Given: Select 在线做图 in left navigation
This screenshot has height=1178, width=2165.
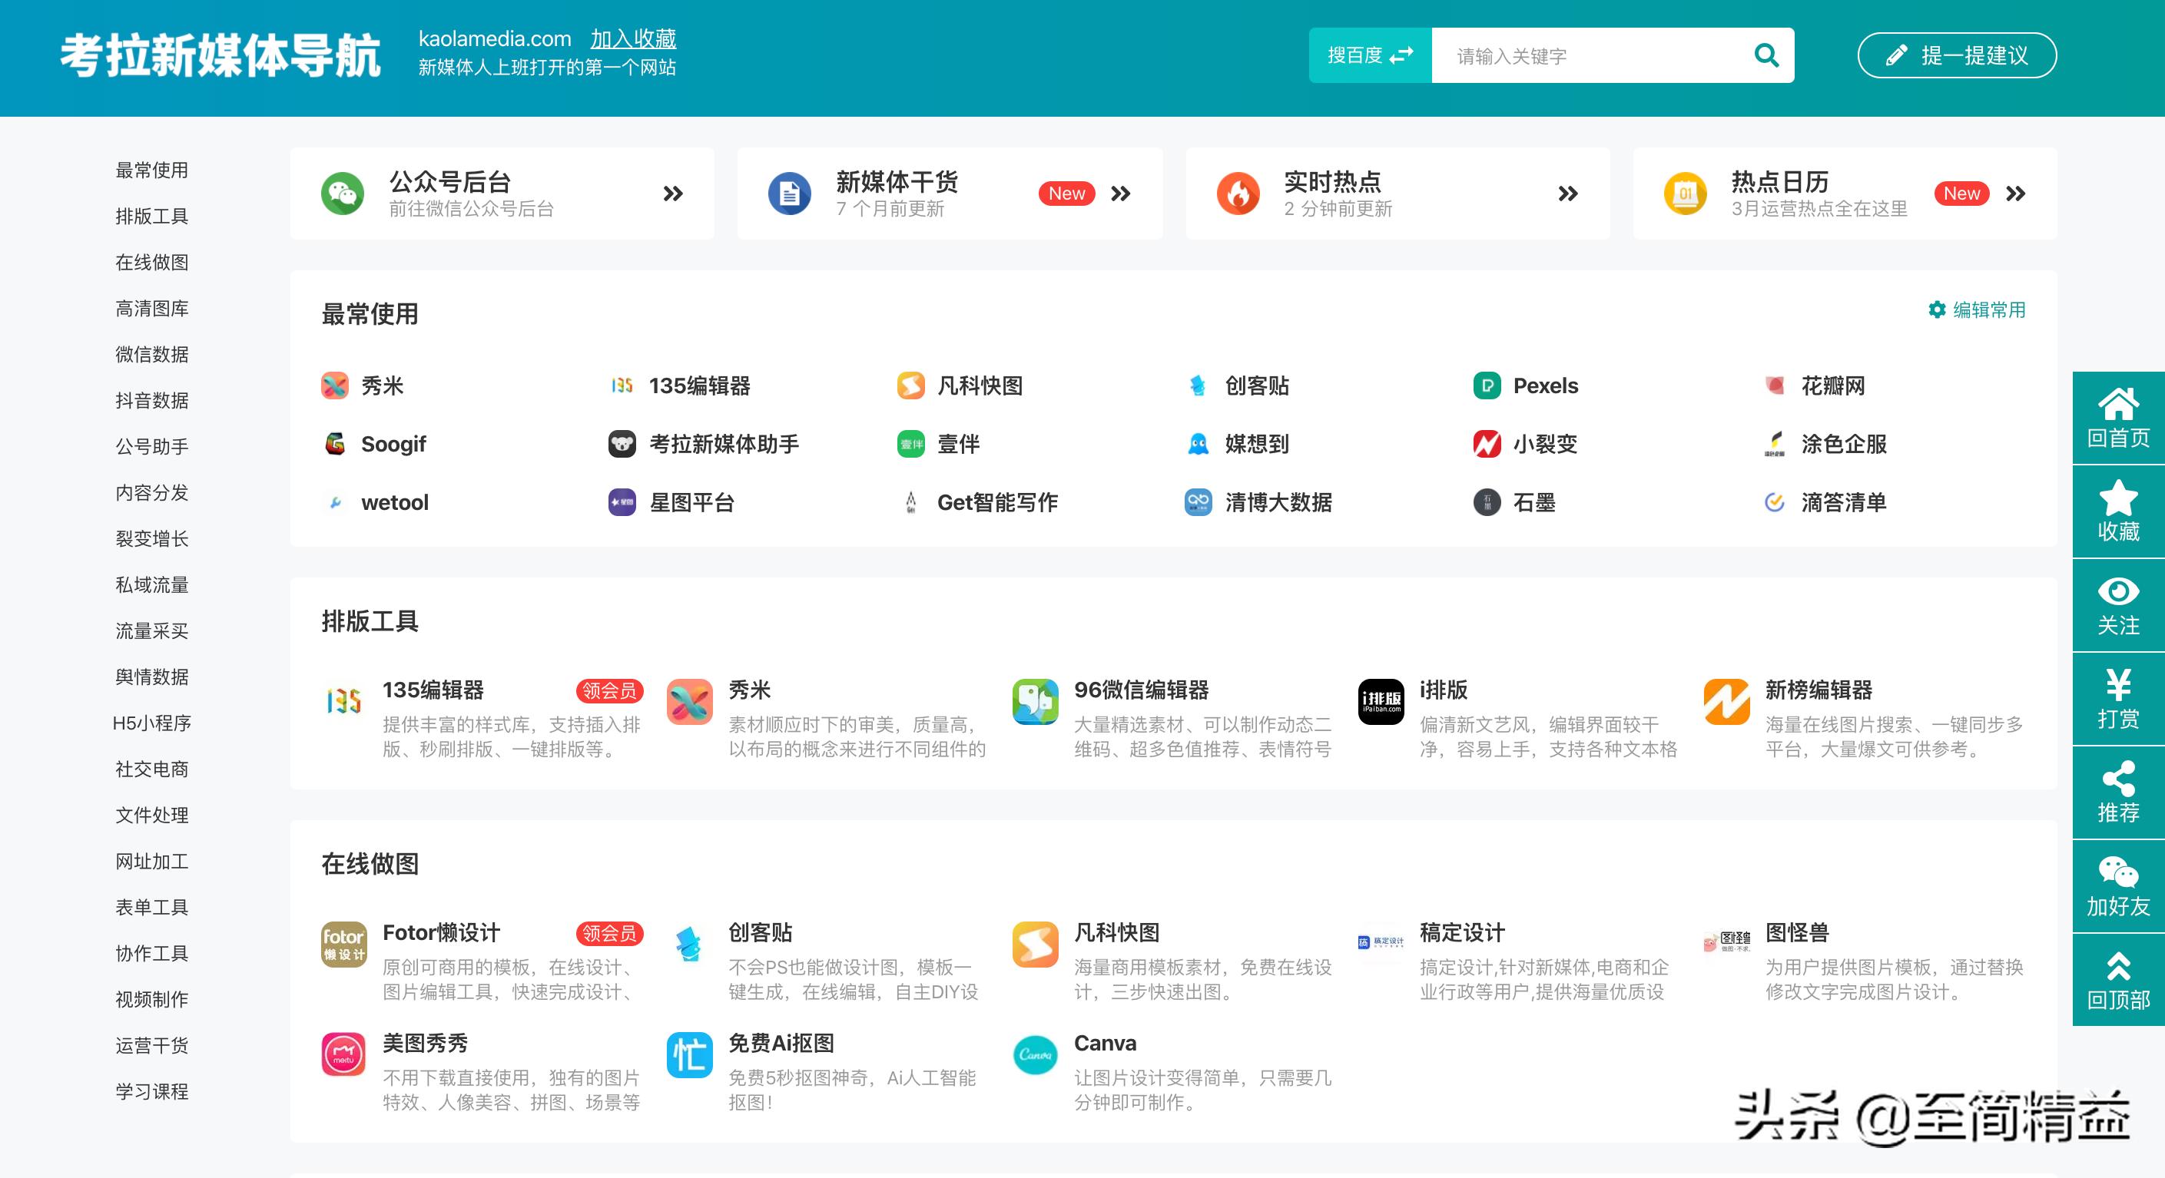Looking at the screenshot, I should tap(151, 263).
